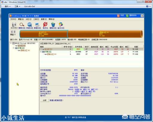The height and width of the screenshot is (122, 153).
Task: Collapse 扩展分区 node in left tree
Action: click(x=13, y=48)
